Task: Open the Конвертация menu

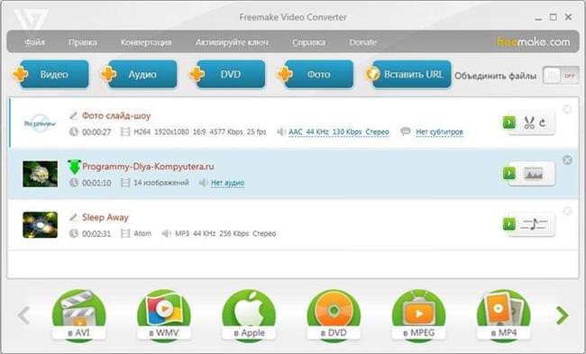Action: click(x=146, y=42)
